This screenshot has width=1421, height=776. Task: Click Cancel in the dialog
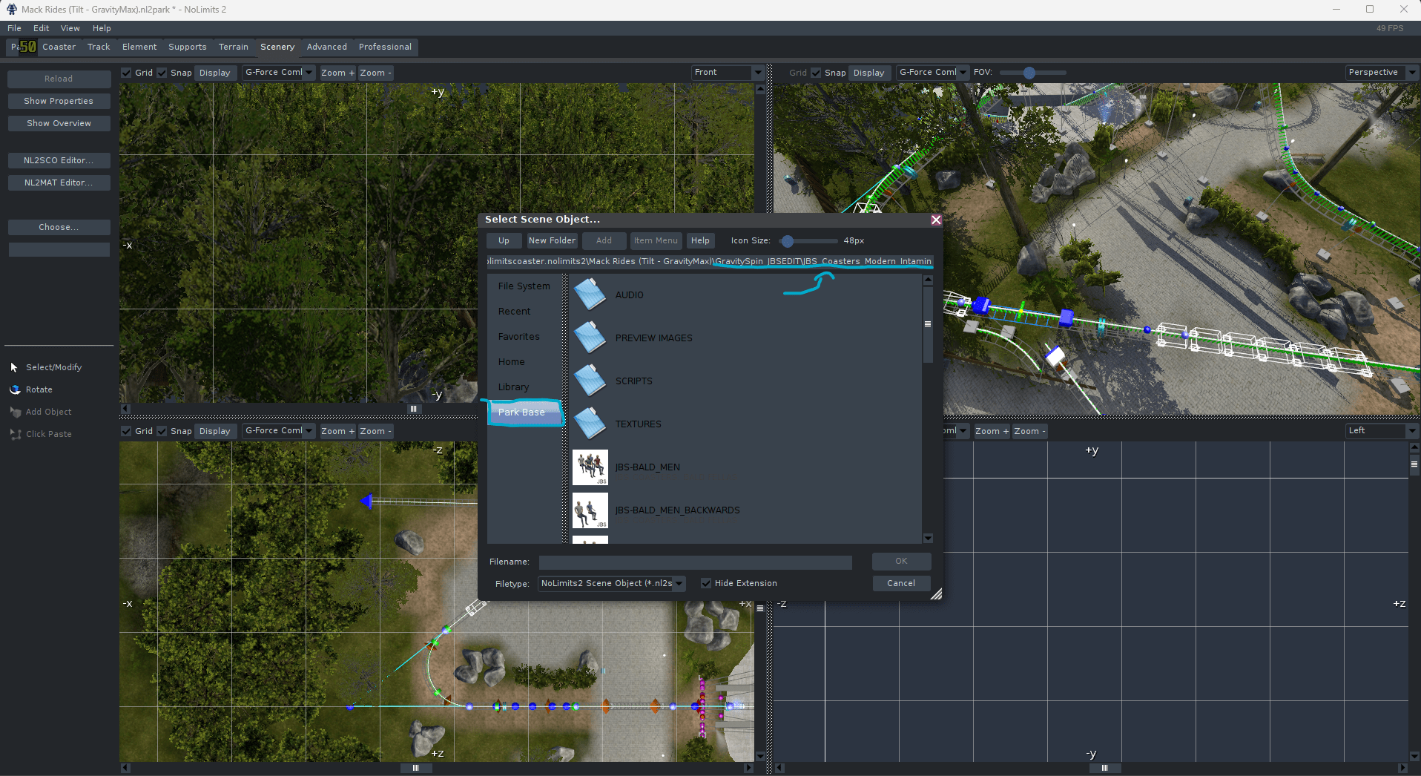point(901,583)
